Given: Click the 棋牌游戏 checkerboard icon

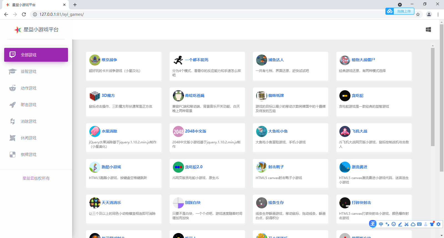Looking at the screenshot, I should point(12,154).
